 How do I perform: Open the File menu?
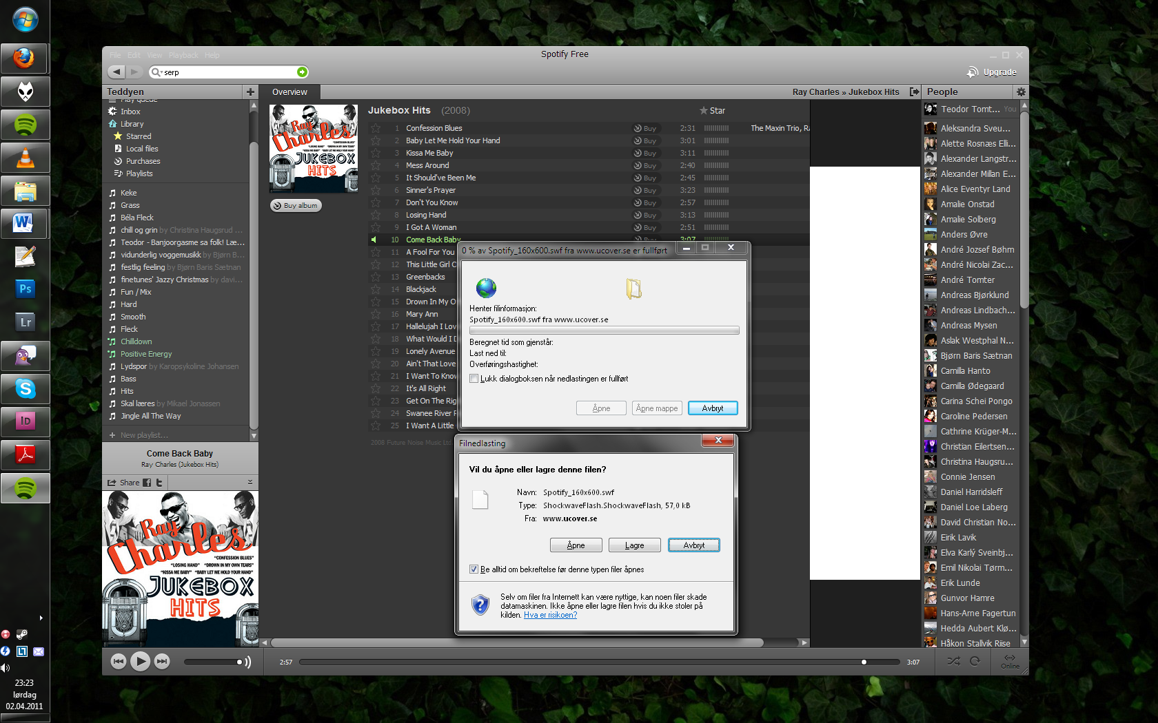115,55
